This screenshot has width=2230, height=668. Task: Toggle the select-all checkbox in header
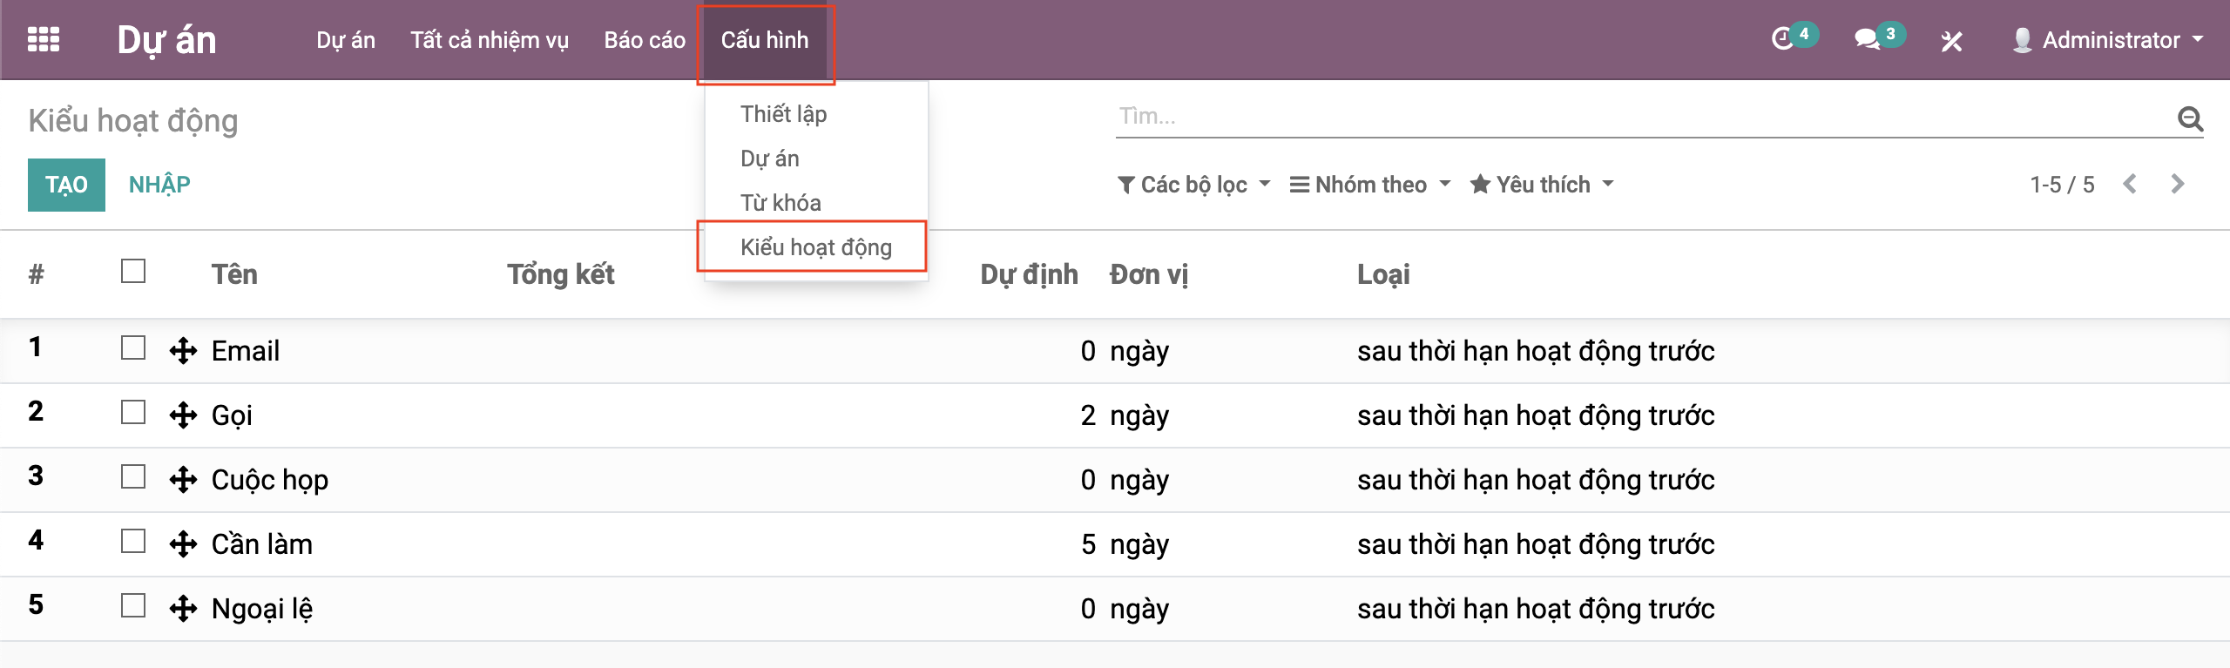click(x=133, y=272)
